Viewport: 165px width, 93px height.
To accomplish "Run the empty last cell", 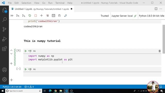I will coord(26,69).
